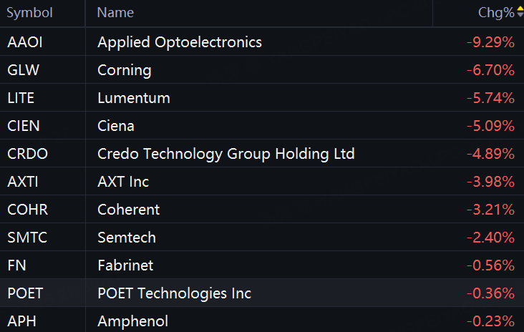Open the Amphenol stock entry
524x332 pixels.
(x=132, y=321)
